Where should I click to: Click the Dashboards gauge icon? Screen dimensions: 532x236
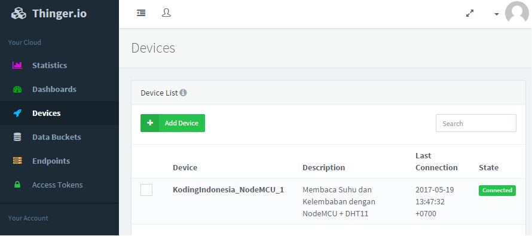(x=17, y=90)
